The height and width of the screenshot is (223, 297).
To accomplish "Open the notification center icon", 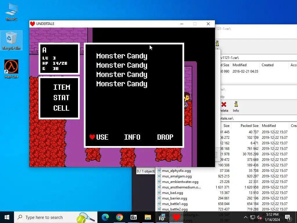I will coord(287,217).
